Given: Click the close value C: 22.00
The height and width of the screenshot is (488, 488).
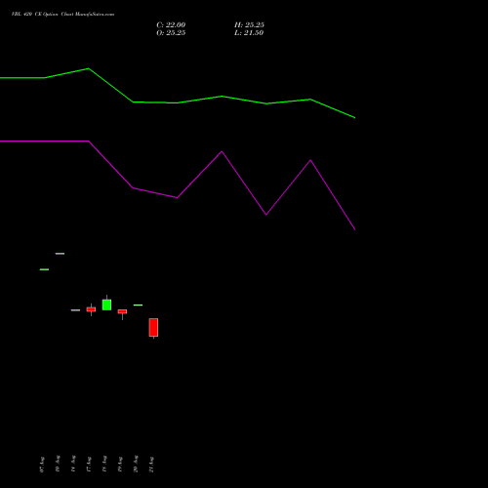Looking at the screenshot, I should click(x=171, y=25).
